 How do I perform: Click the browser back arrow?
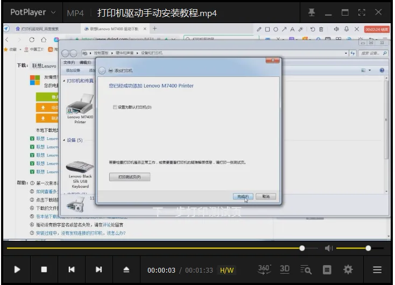[7, 40]
